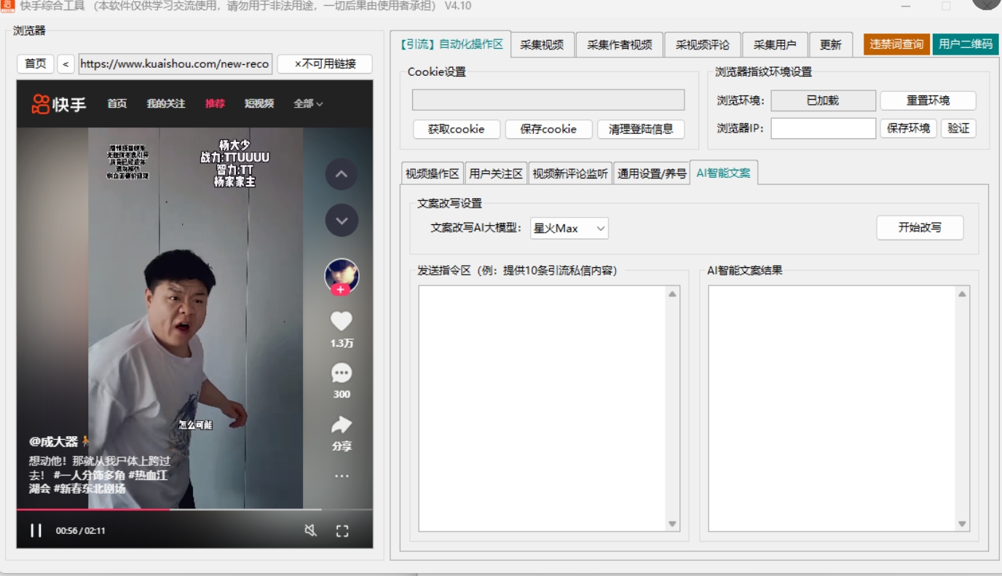Open the three-dot more options on video
The width and height of the screenshot is (1002, 576).
click(x=341, y=476)
